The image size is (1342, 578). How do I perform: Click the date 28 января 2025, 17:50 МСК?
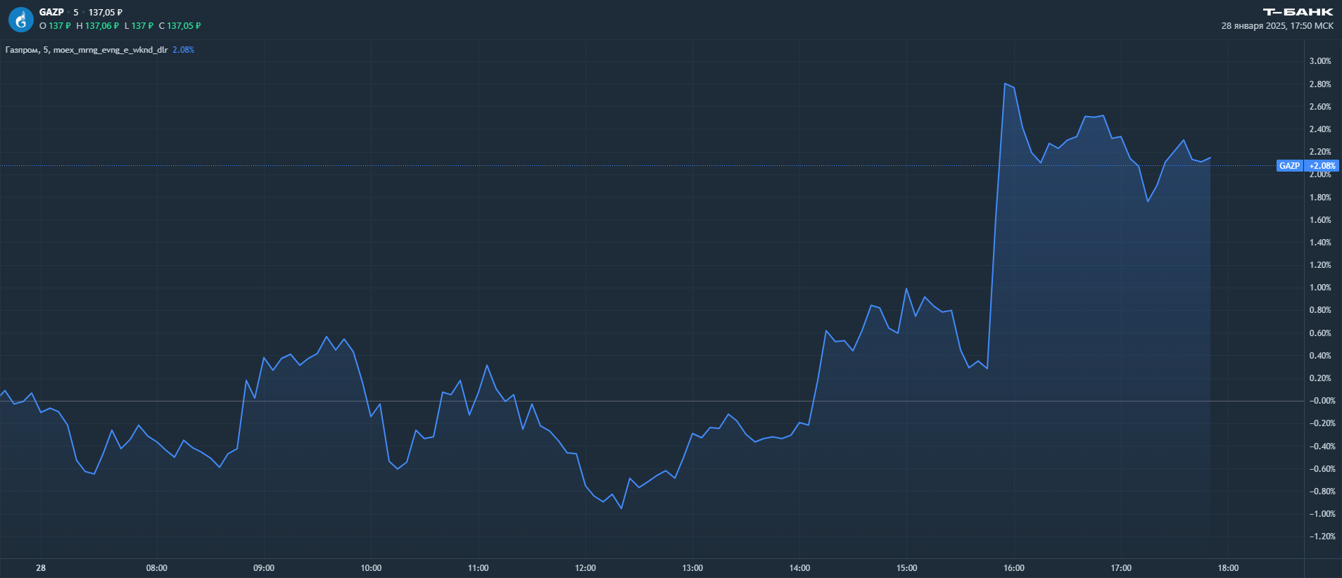point(1277,26)
